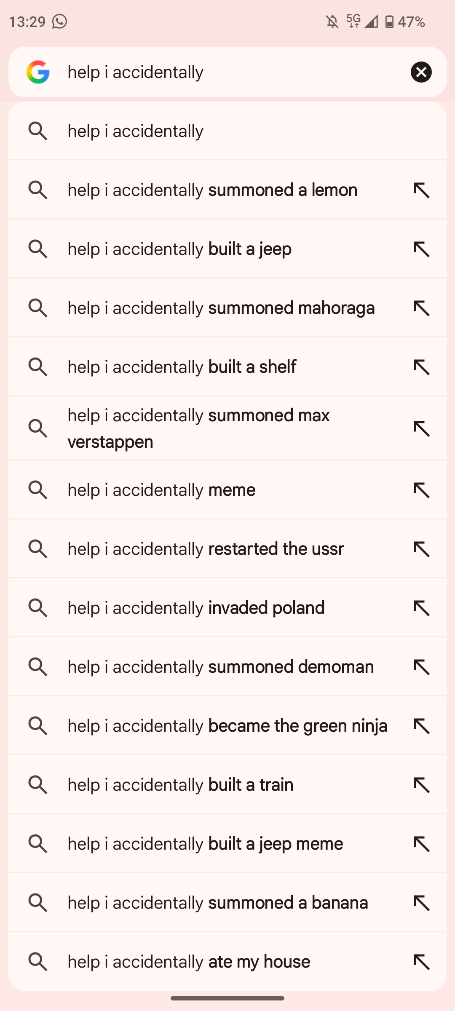Tap arrow beside "became the green ninja"
The height and width of the screenshot is (1011, 455).
tap(421, 726)
